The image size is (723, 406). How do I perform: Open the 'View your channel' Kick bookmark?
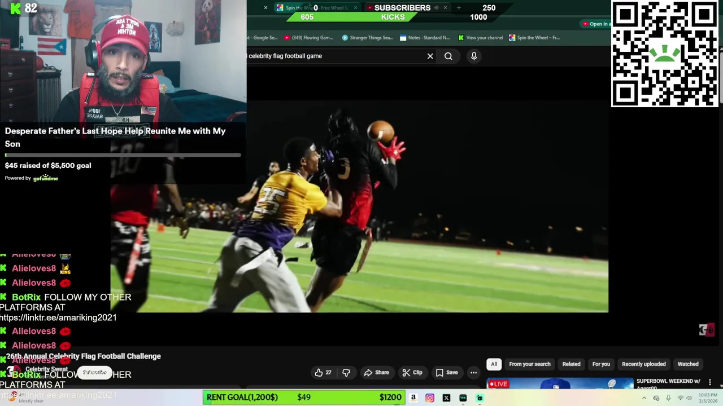click(481, 38)
